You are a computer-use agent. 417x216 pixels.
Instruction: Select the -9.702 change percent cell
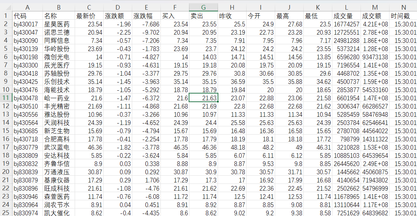(x=146, y=32)
